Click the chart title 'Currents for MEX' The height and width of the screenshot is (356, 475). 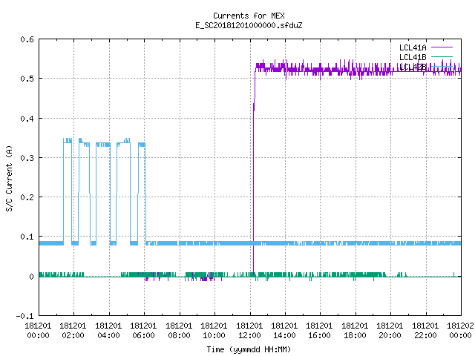(x=249, y=16)
